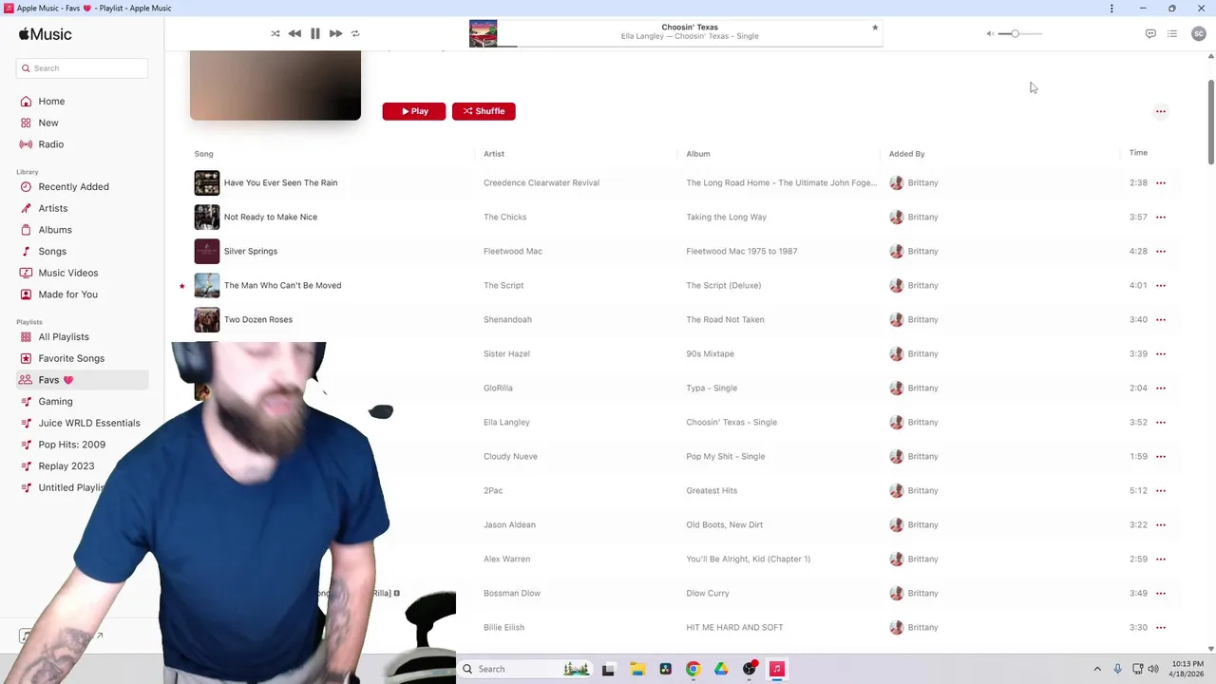Screen dimensions: 1216x684
Task: Click the now playing album artwork
Action: [x=483, y=33]
